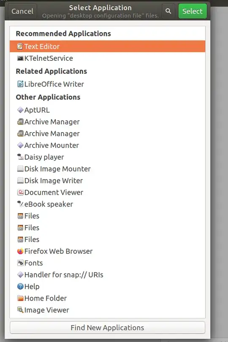Click the Document Viewer icon
Viewport: 228px width, 342px height.
pos(20,192)
